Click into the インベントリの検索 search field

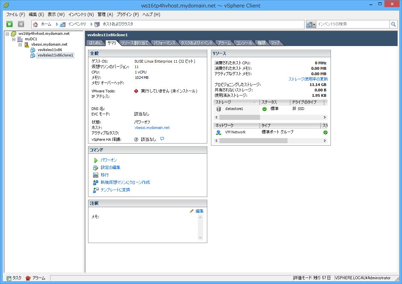coord(353,24)
